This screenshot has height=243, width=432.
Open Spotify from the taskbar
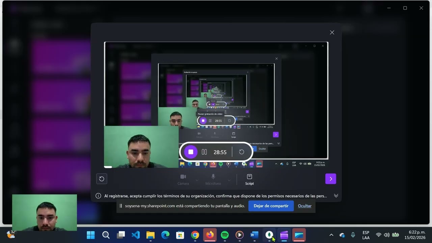tap(225, 235)
